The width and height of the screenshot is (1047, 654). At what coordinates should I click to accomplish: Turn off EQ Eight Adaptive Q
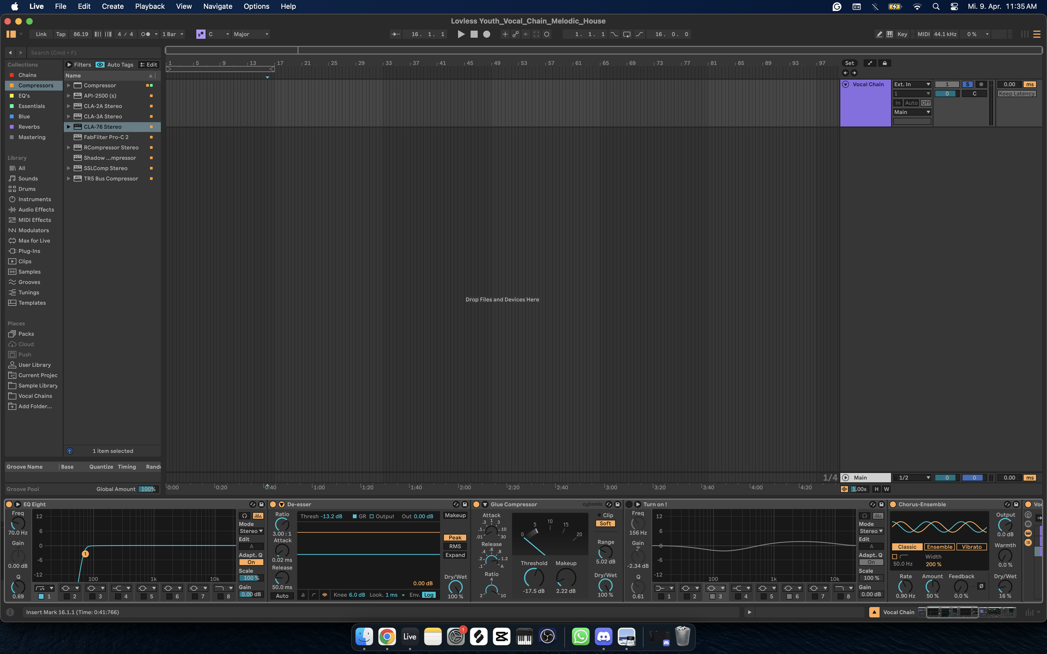coord(251,562)
